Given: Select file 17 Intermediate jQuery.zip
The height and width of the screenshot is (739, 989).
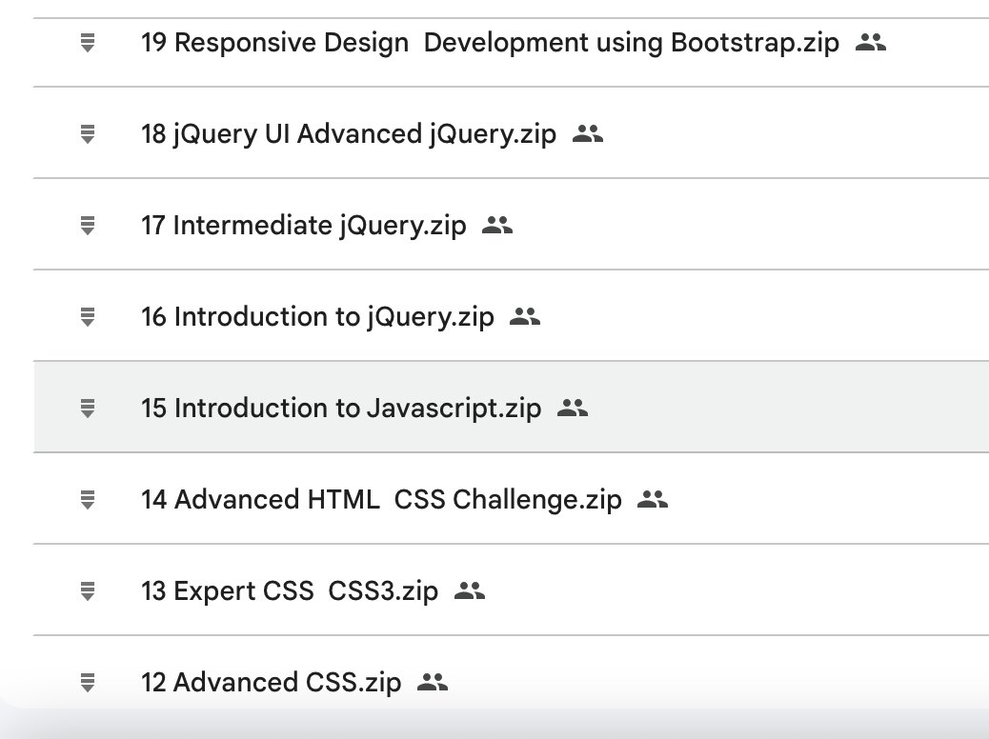Looking at the screenshot, I should click(303, 226).
